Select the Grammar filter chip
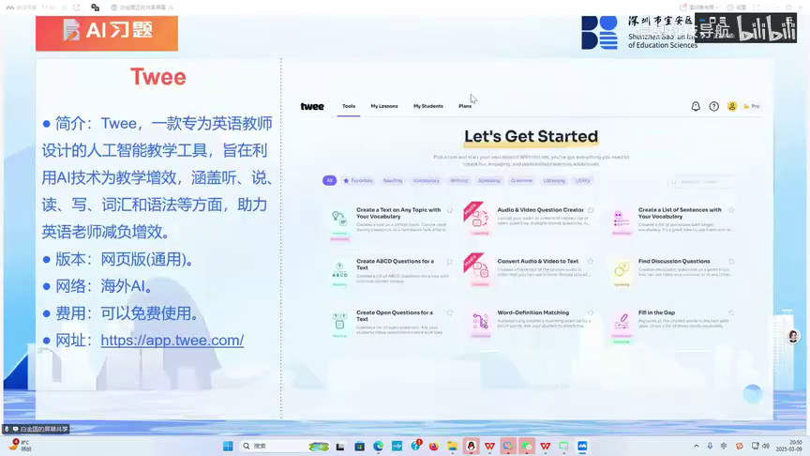The image size is (810, 456). pyautogui.click(x=521, y=180)
